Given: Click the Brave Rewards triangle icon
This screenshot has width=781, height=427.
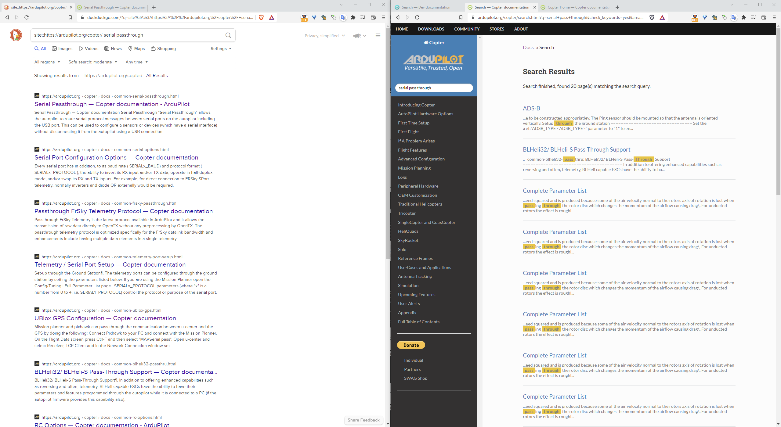Looking at the screenshot, I should [x=271, y=17].
